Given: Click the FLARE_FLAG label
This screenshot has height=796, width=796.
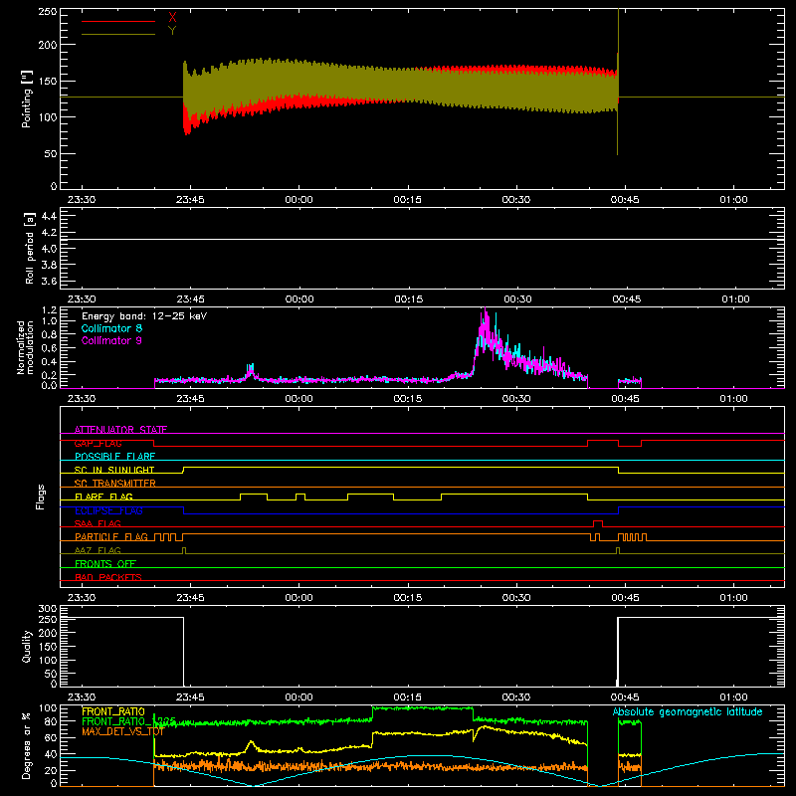Looking at the screenshot, I should (x=103, y=497).
